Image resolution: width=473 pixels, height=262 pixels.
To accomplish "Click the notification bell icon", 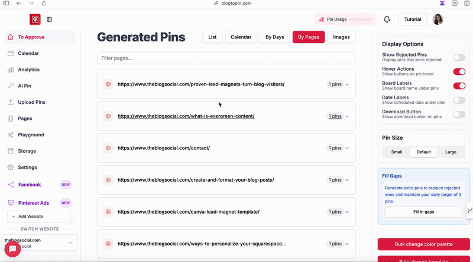I will point(387,19).
